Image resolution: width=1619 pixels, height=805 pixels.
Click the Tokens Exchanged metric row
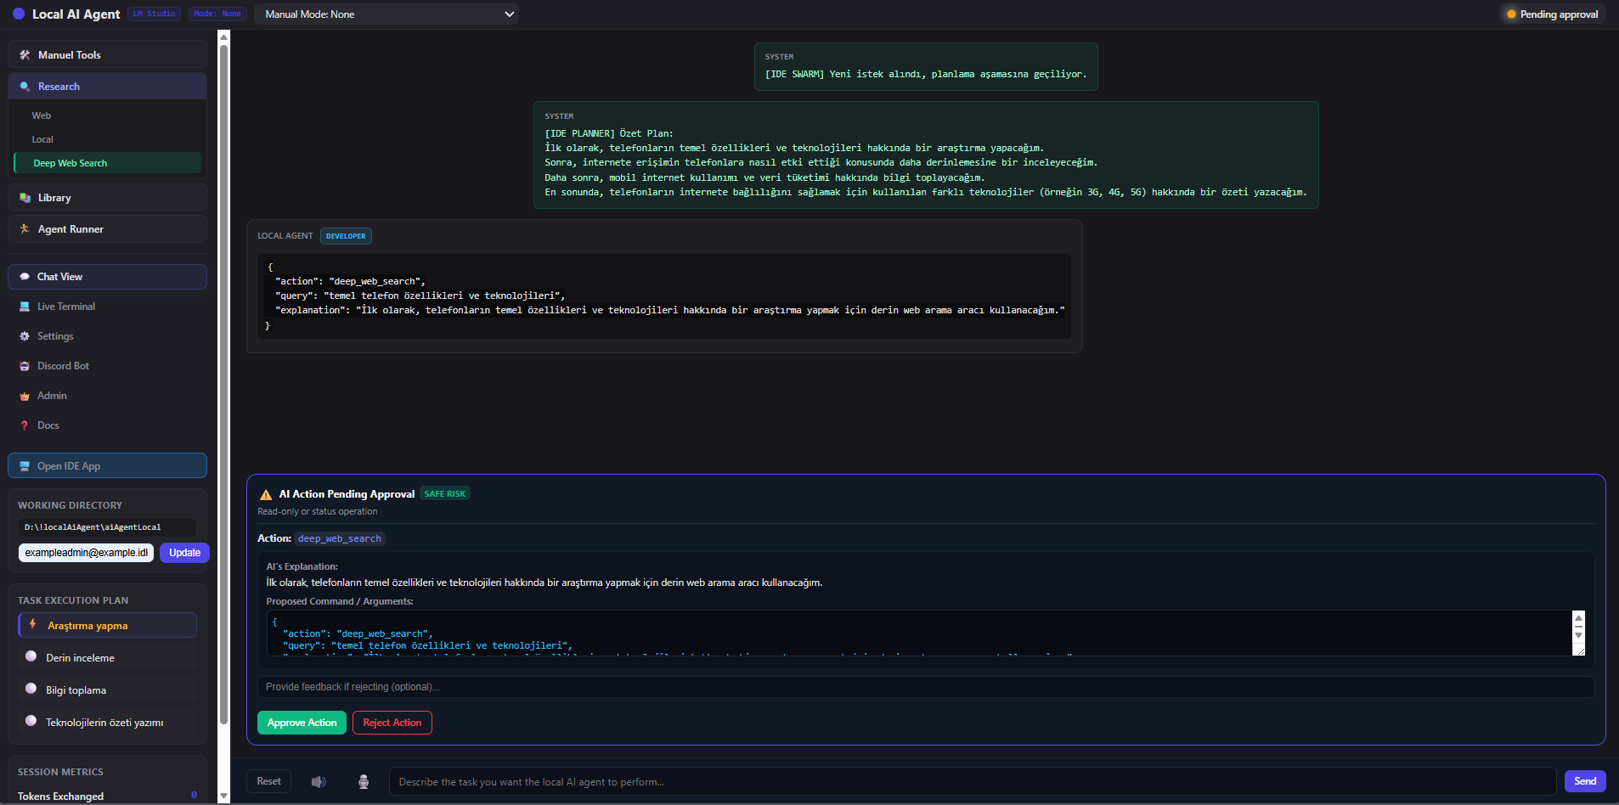point(107,796)
